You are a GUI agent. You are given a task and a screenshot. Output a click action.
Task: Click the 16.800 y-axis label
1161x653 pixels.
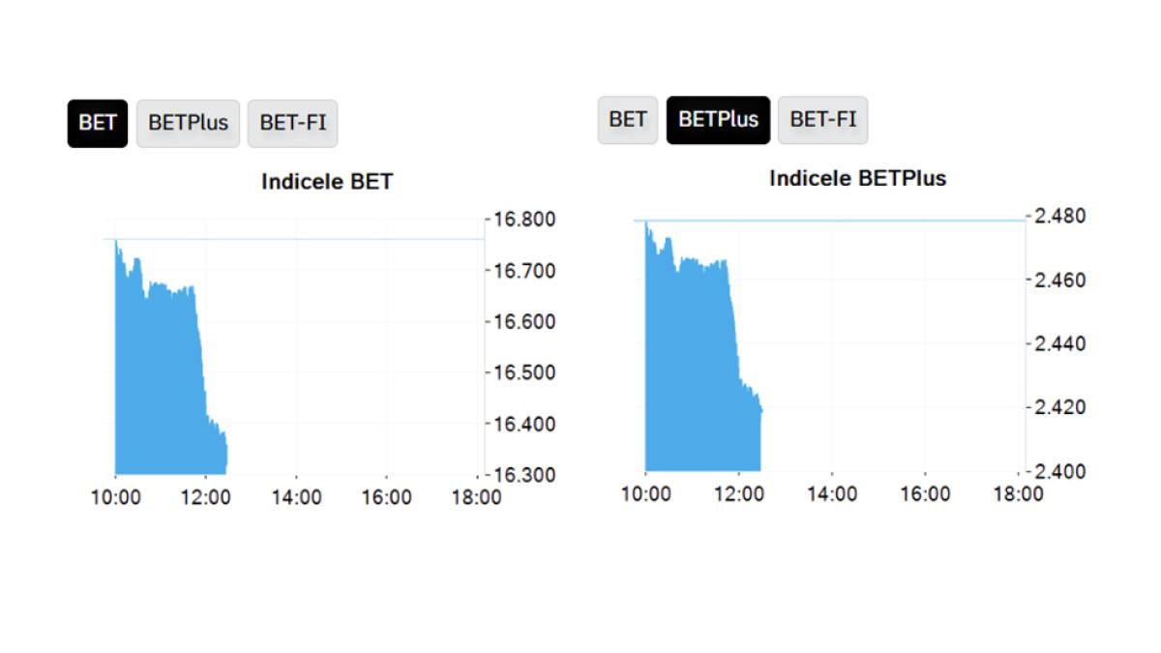coord(524,220)
